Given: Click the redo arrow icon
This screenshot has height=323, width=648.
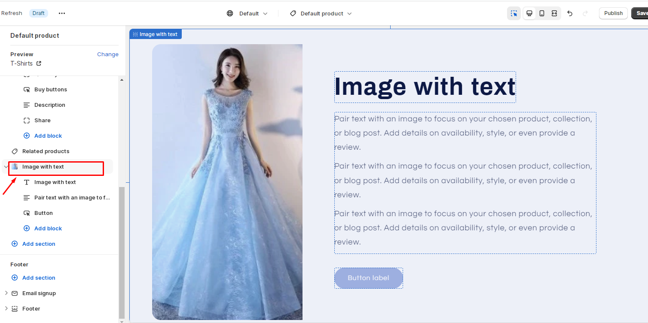Looking at the screenshot, I should pyautogui.click(x=585, y=13).
